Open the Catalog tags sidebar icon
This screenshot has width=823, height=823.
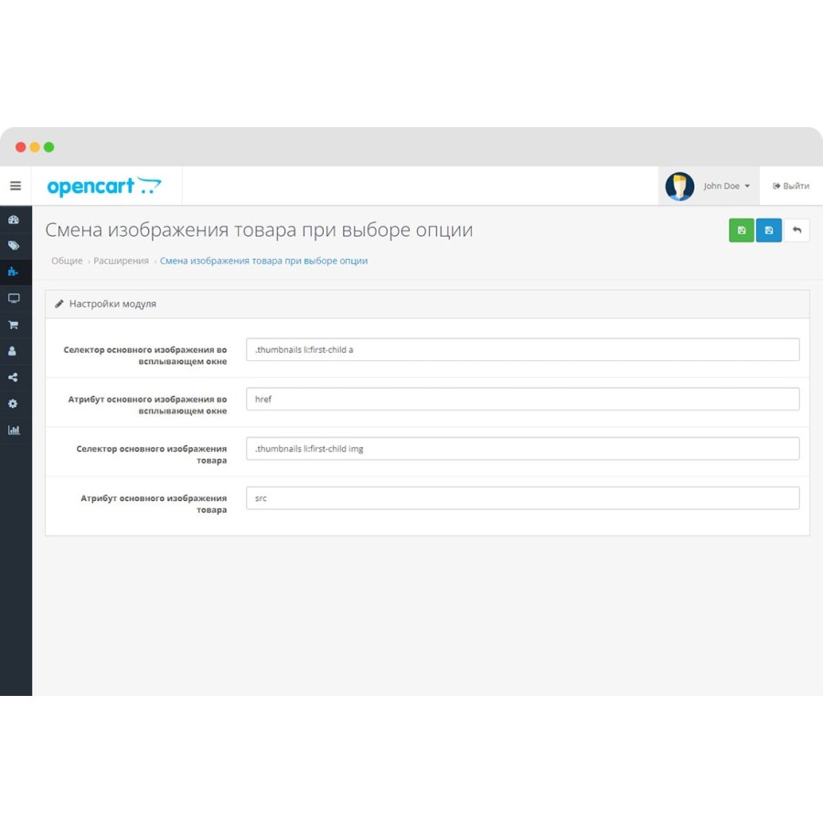(x=14, y=246)
